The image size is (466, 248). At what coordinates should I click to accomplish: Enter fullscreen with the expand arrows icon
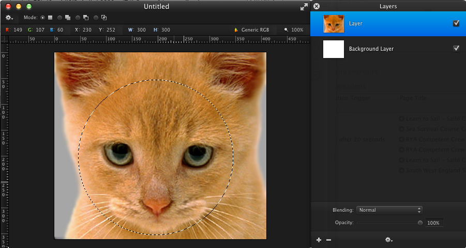[304, 7]
